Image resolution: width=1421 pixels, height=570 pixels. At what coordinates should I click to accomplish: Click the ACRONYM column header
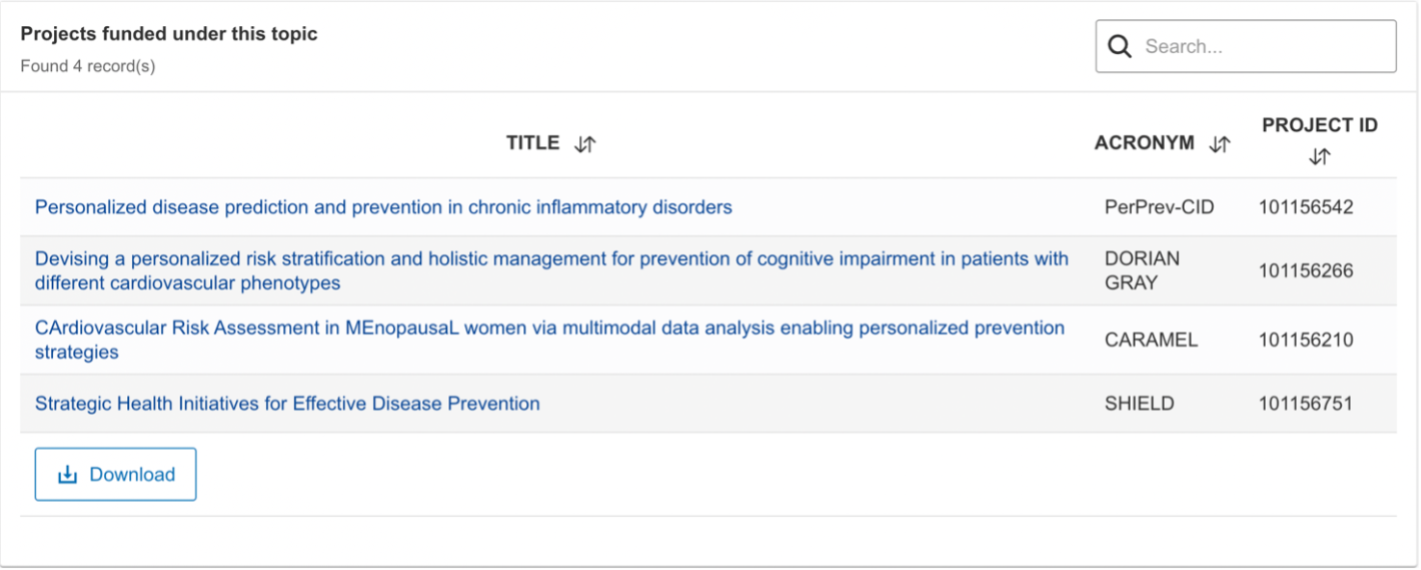1145,142
